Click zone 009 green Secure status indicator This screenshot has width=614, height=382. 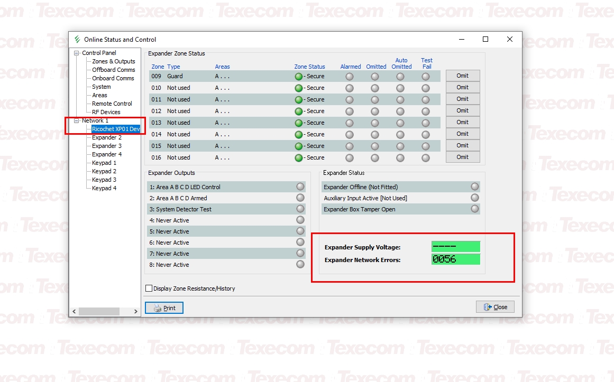[299, 77]
